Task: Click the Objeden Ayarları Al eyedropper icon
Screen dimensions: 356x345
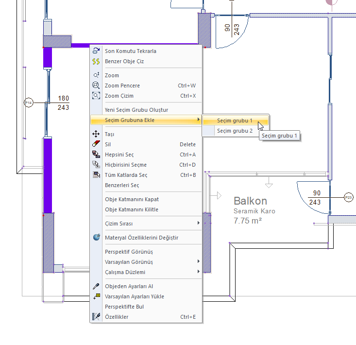Action: tap(96, 286)
